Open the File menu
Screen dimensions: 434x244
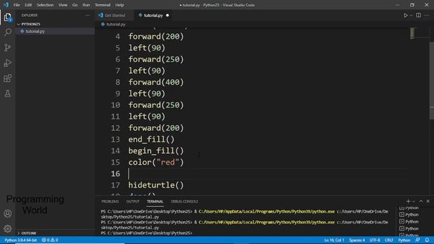tap(16, 5)
